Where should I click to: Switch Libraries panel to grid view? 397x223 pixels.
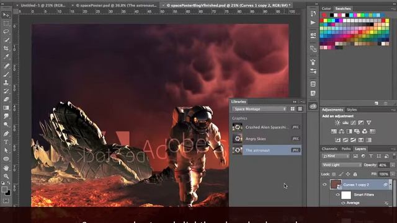[x=293, y=109]
